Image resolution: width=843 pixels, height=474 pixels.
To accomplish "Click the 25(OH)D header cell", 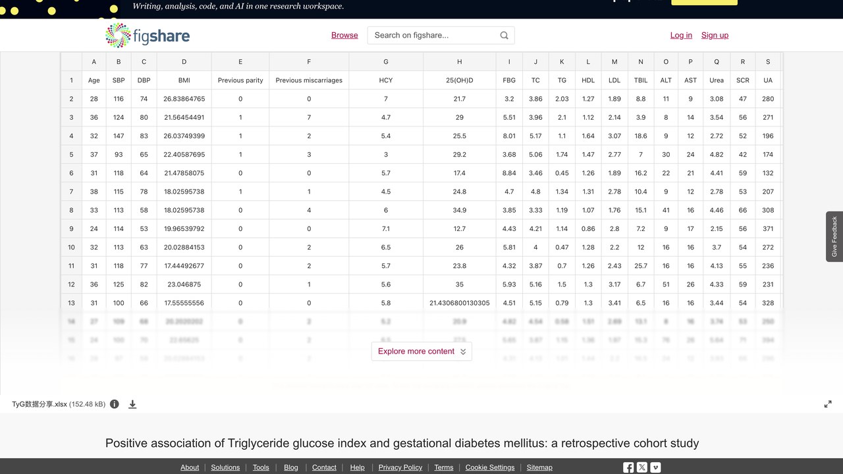I will (x=460, y=80).
